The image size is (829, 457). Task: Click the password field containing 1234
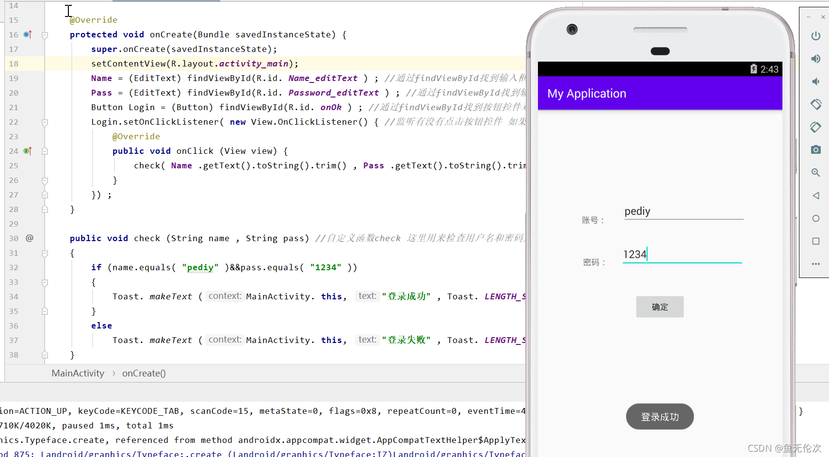click(682, 254)
